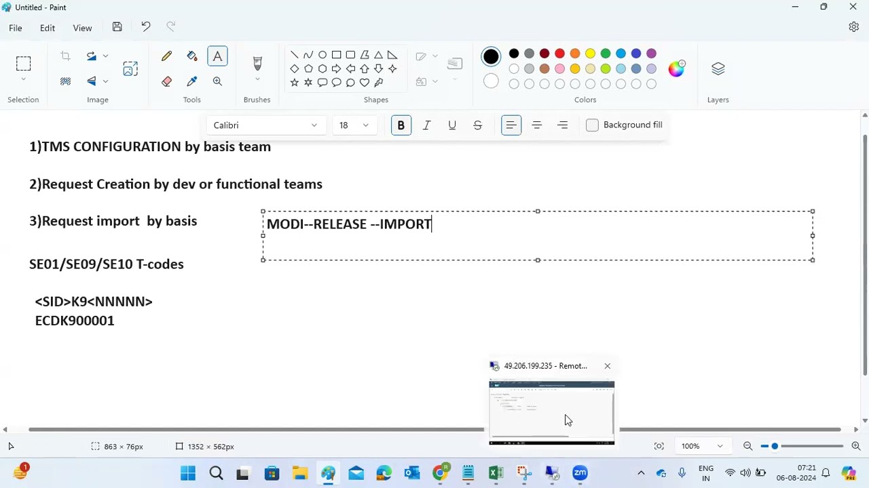The image size is (869, 488).
Task: Click the Zoom out minus button
Action: click(x=747, y=446)
